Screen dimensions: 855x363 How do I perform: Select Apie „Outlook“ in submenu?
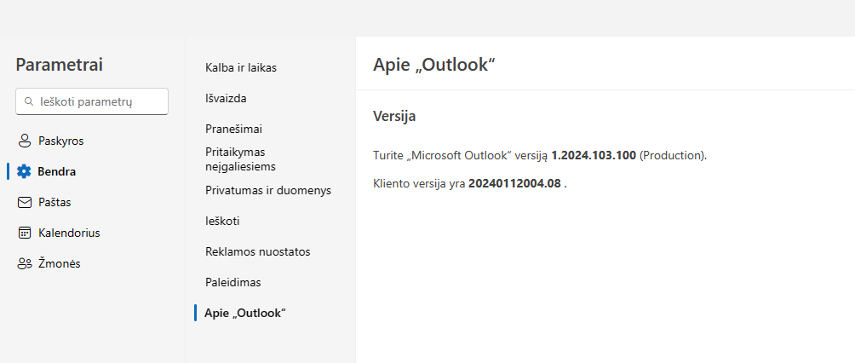coord(245,313)
